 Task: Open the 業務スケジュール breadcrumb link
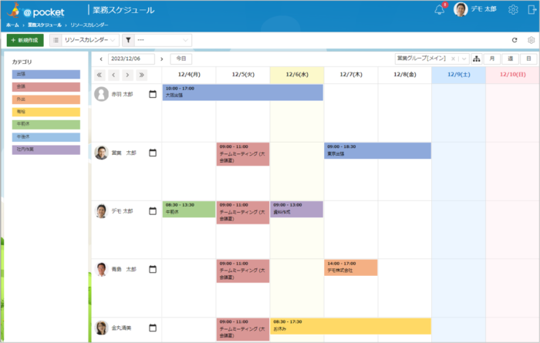(45, 25)
